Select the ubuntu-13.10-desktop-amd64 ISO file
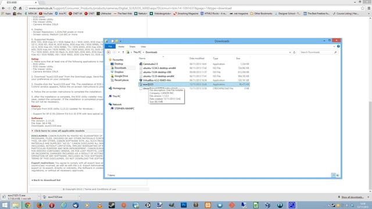 click(158, 76)
